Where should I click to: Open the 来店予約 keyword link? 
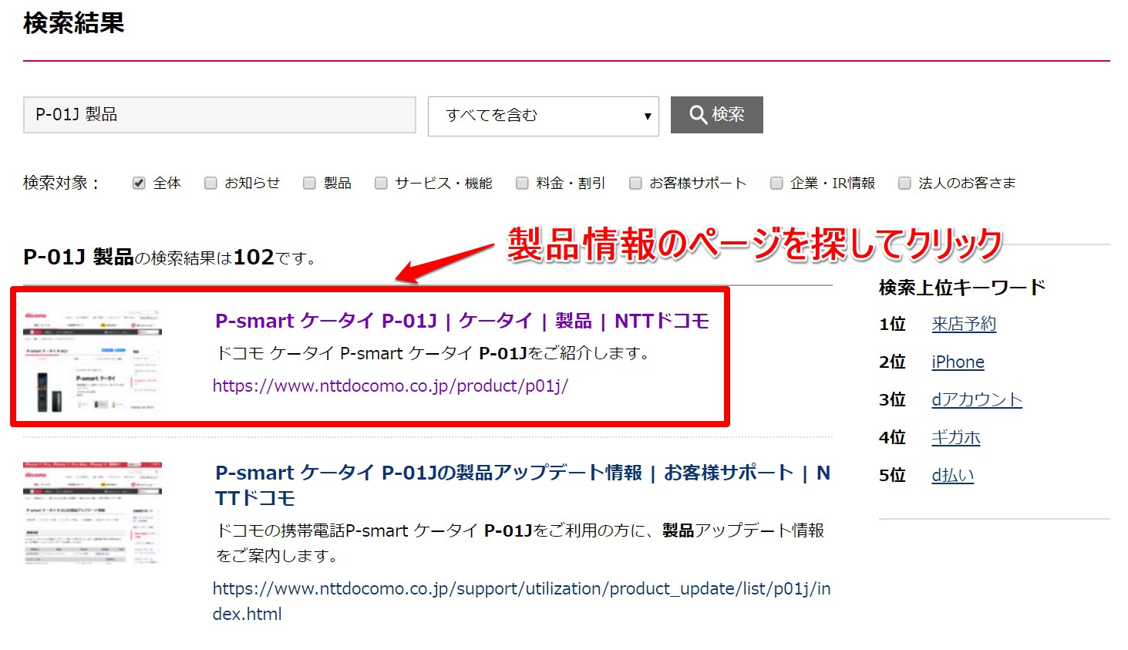tap(964, 324)
